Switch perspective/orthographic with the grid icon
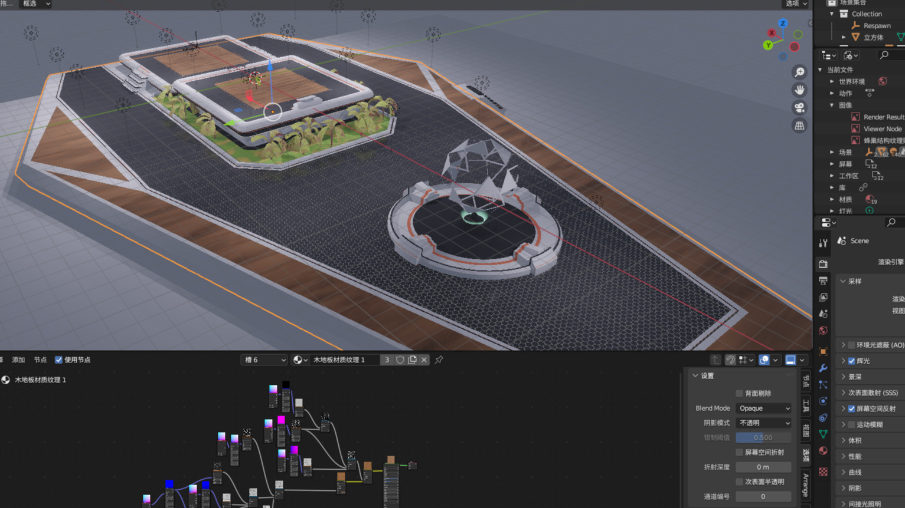Screen dimensions: 905x508 (x=799, y=126)
